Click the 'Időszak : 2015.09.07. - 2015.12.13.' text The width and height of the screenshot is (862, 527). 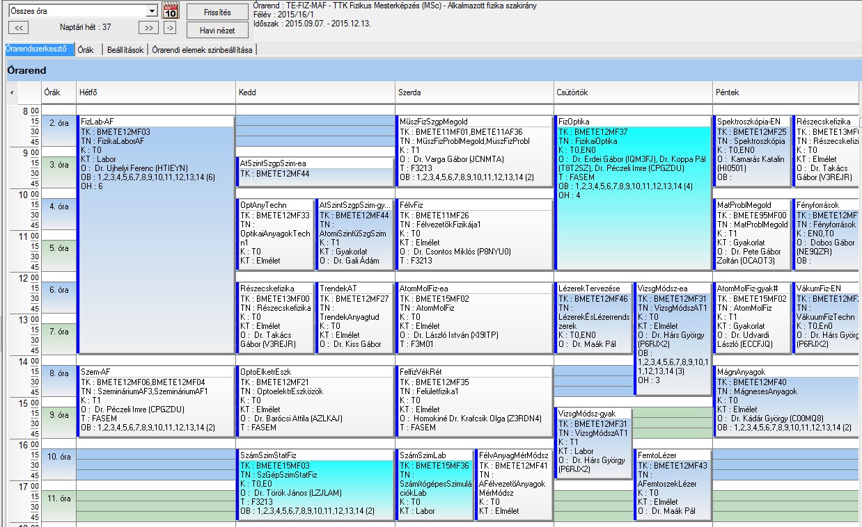coord(312,23)
